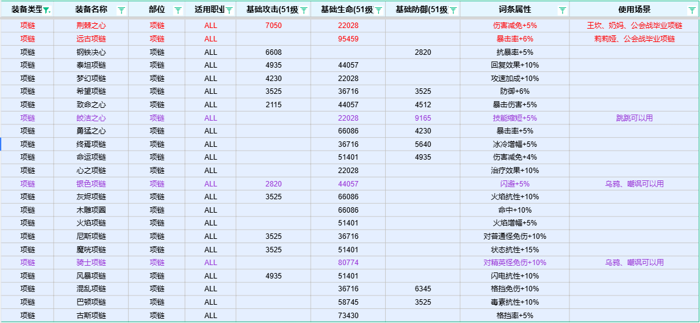Click the 古斯项链 equipment name cell
Viewport: 700px width, 323px height.
(x=91, y=316)
